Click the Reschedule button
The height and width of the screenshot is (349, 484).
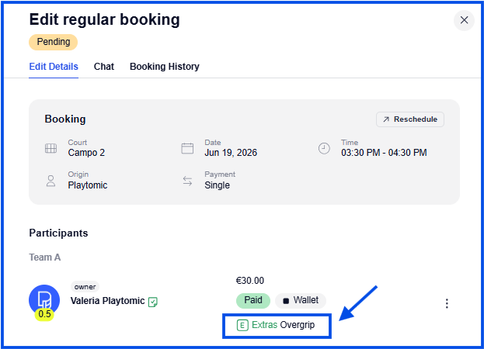point(410,119)
